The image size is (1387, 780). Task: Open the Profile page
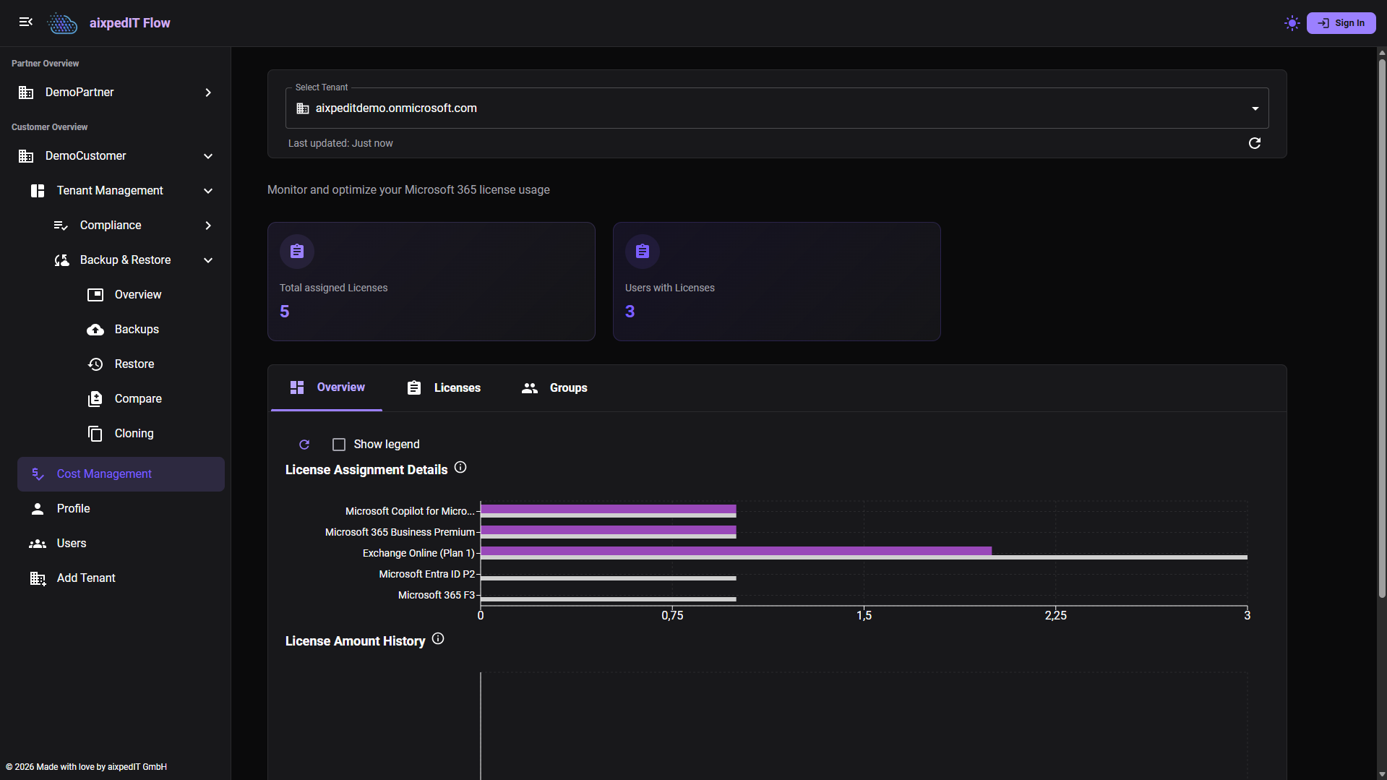121,509
